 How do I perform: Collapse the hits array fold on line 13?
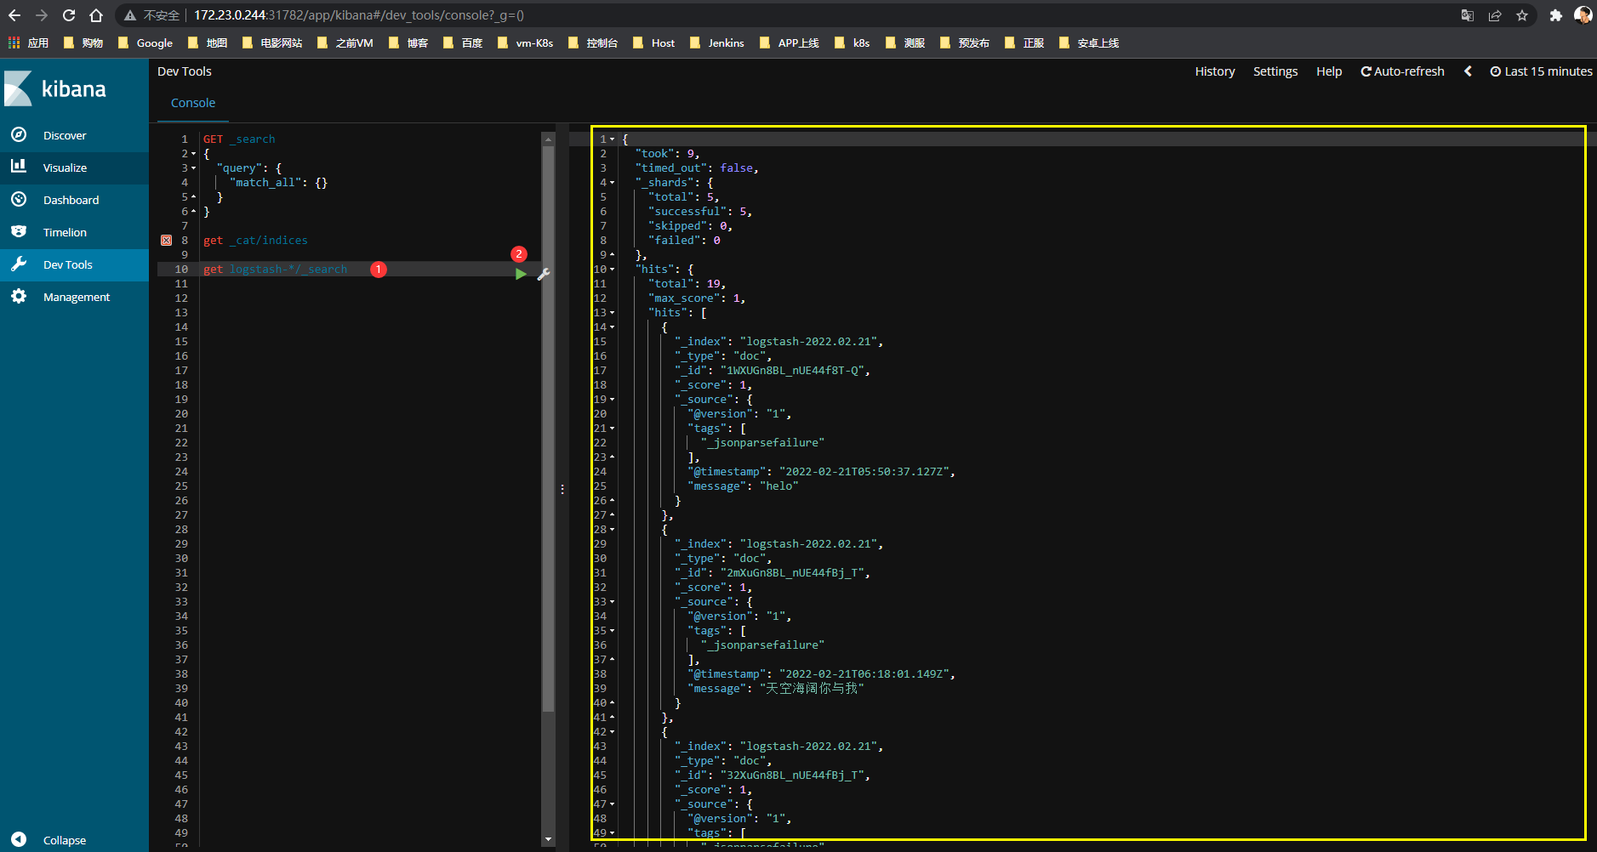coord(612,313)
